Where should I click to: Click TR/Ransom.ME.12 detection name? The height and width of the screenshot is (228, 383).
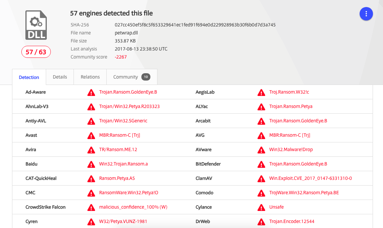(118, 149)
